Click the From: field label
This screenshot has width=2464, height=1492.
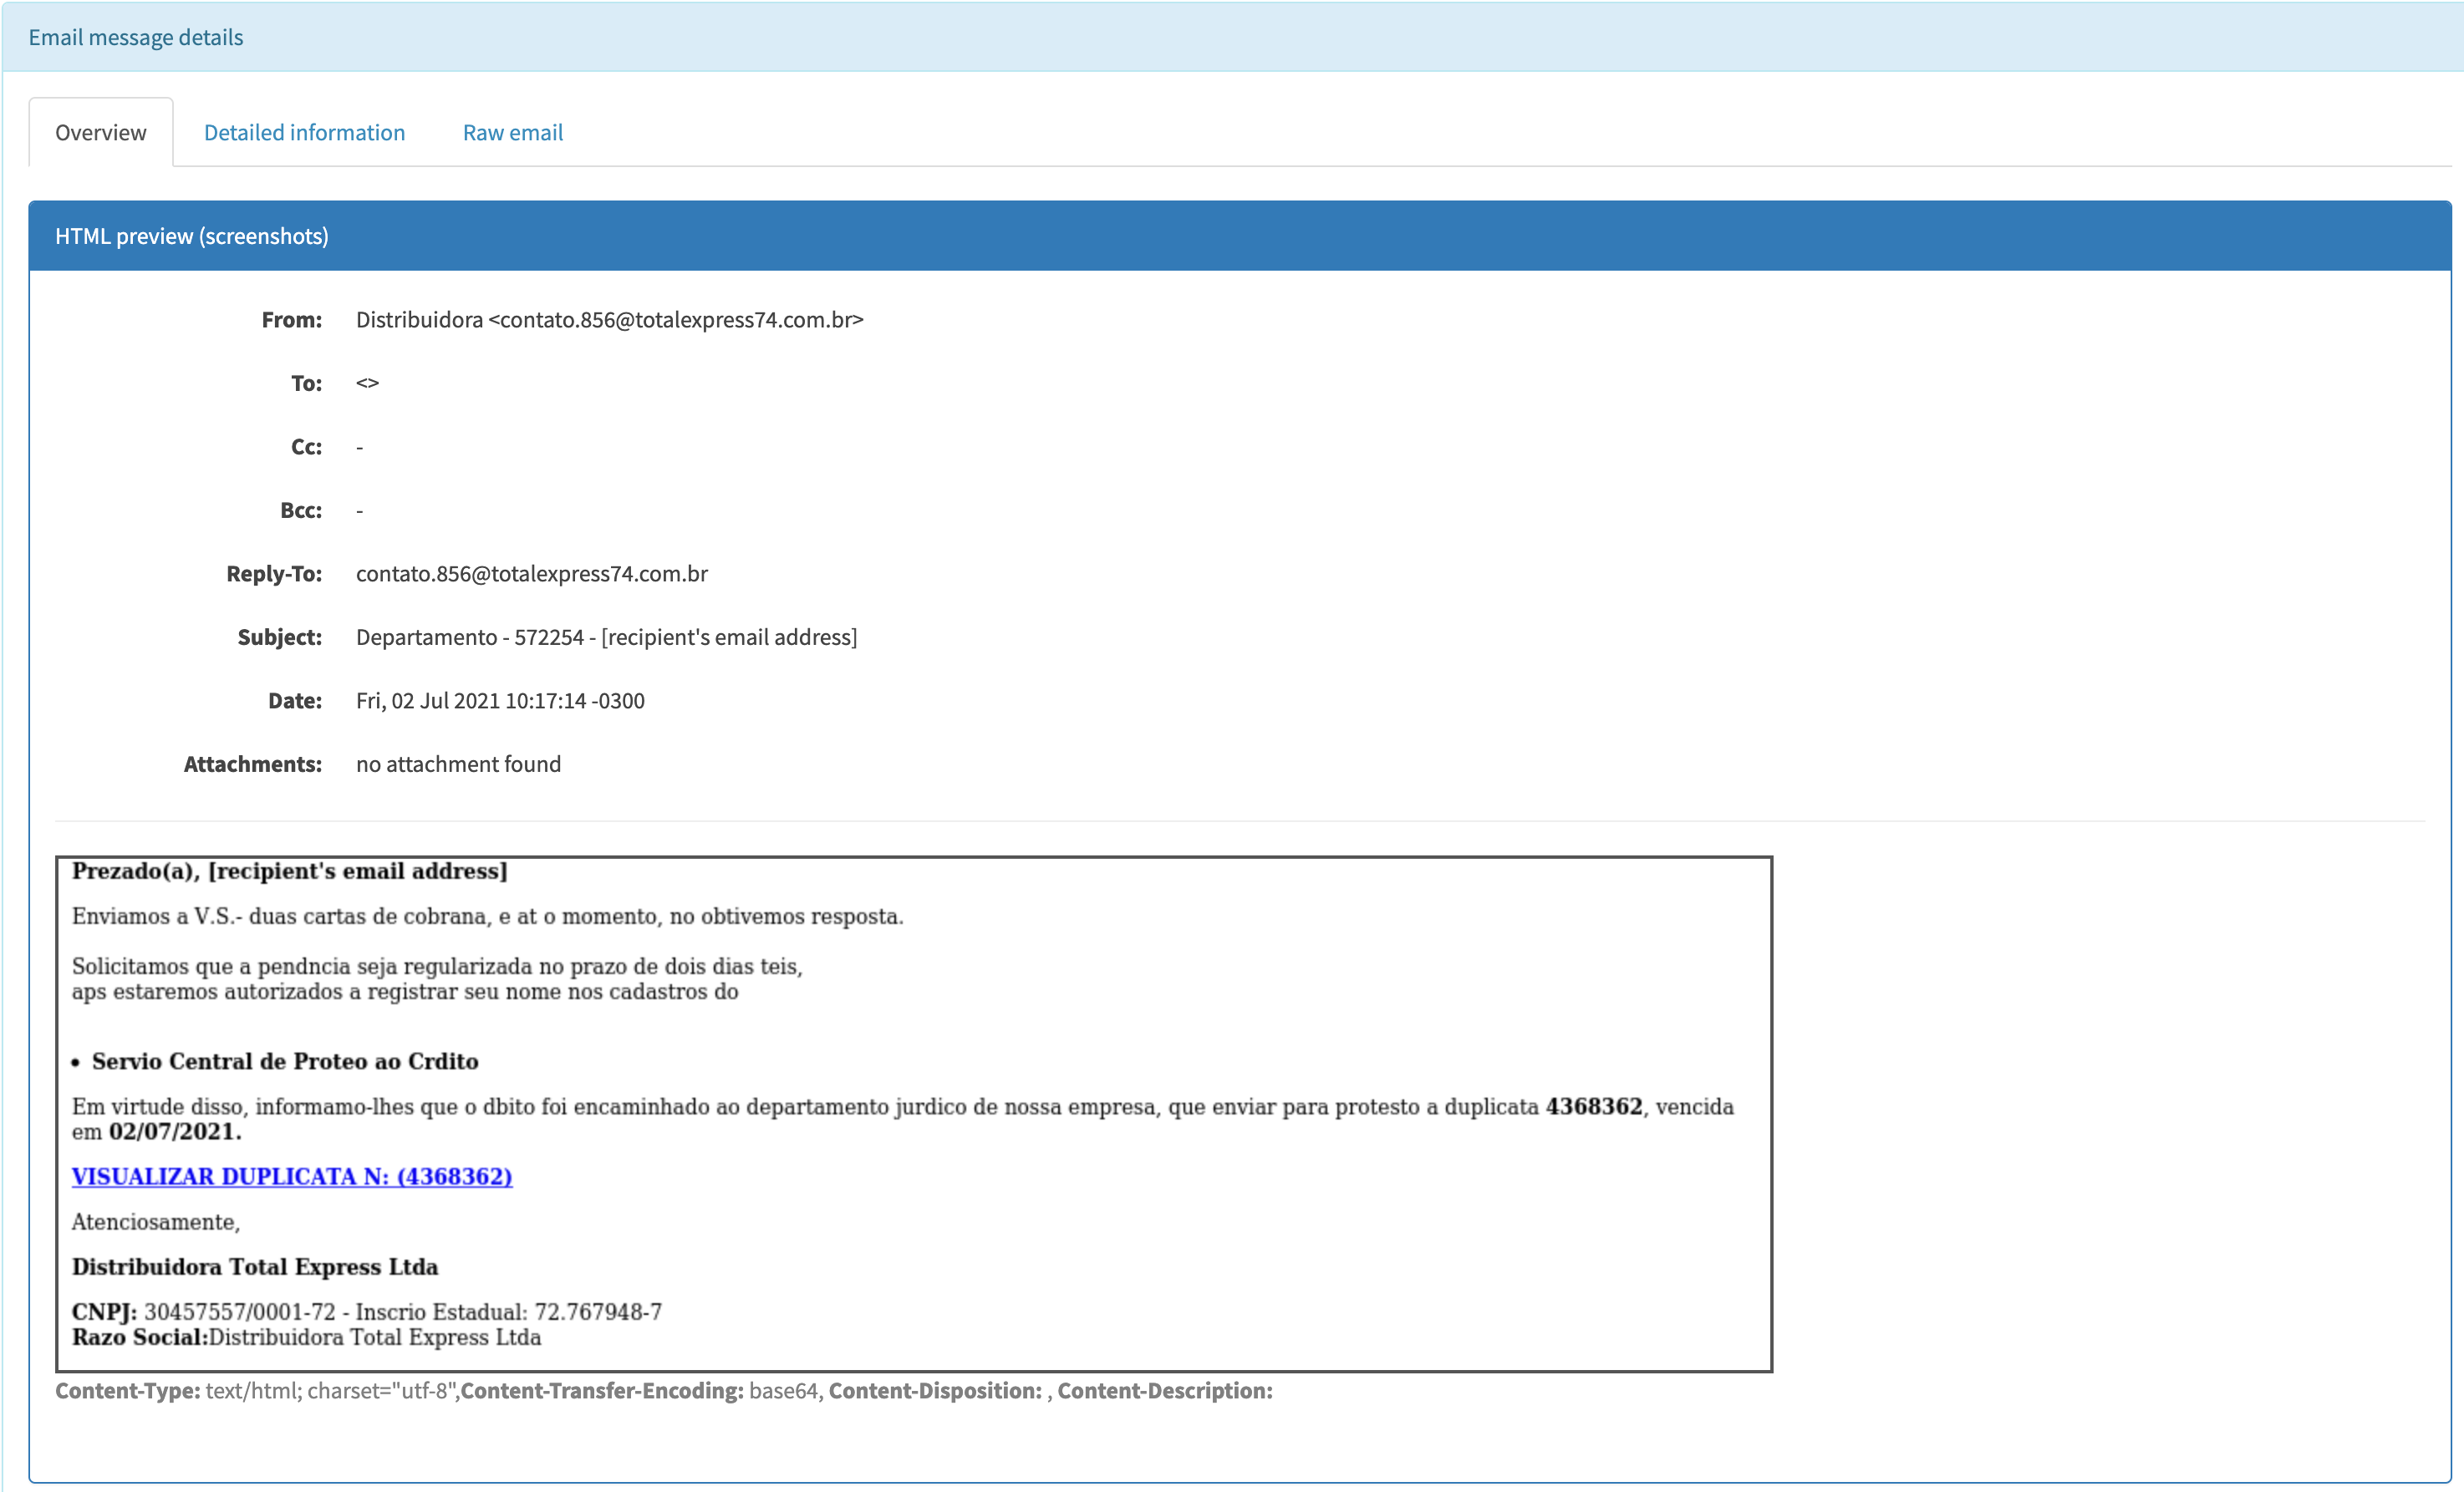(291, 320)
